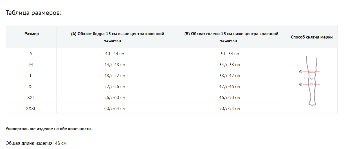Viewport: 346px width, 149px height.
Task: Click the "30 - 34 см" calf value
Action: (x=230, y=54)
